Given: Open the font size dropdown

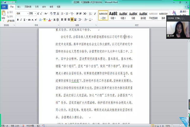Looking at the screenshot, I should [x=36, y=14].
